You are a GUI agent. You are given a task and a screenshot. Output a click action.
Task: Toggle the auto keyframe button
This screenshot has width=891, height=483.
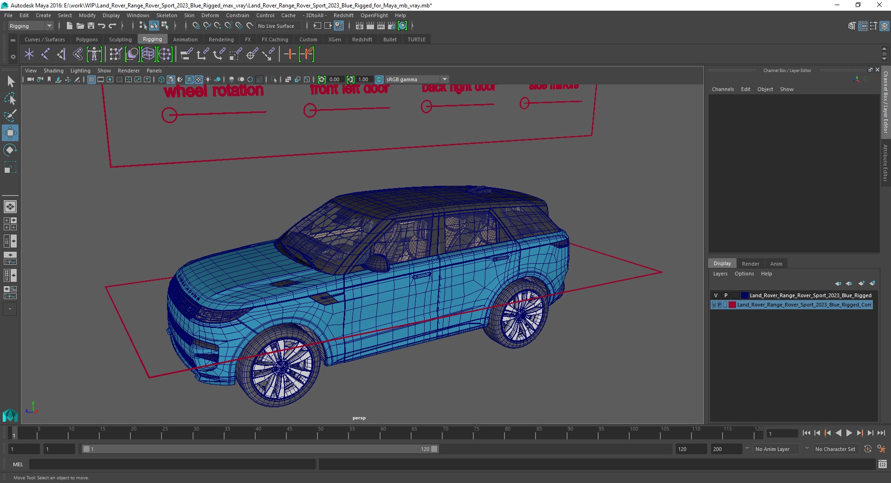[x=867, y=449]
